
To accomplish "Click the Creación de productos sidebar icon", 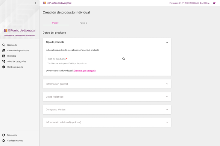I will pyautogui.click(x=4, y=51).
